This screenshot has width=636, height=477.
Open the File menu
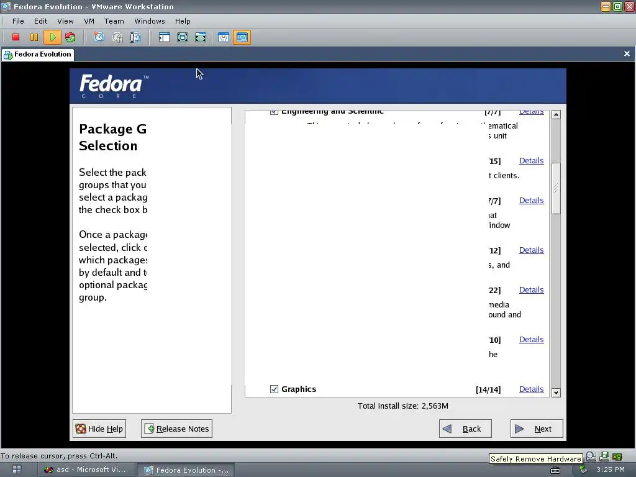tap(18, 21)
